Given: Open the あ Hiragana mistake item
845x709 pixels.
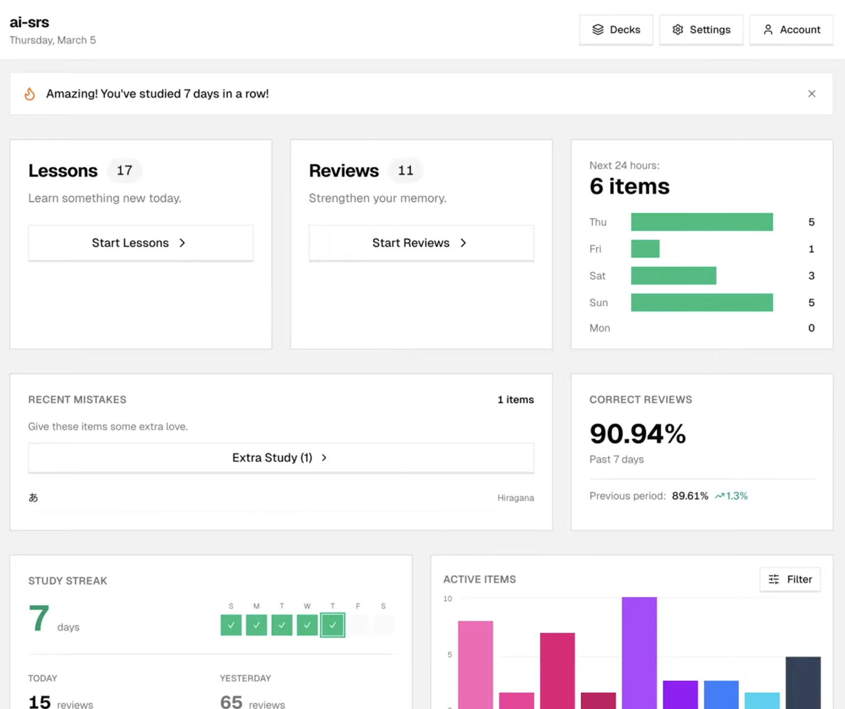Looking at the screenshot, I should [33, 497].
